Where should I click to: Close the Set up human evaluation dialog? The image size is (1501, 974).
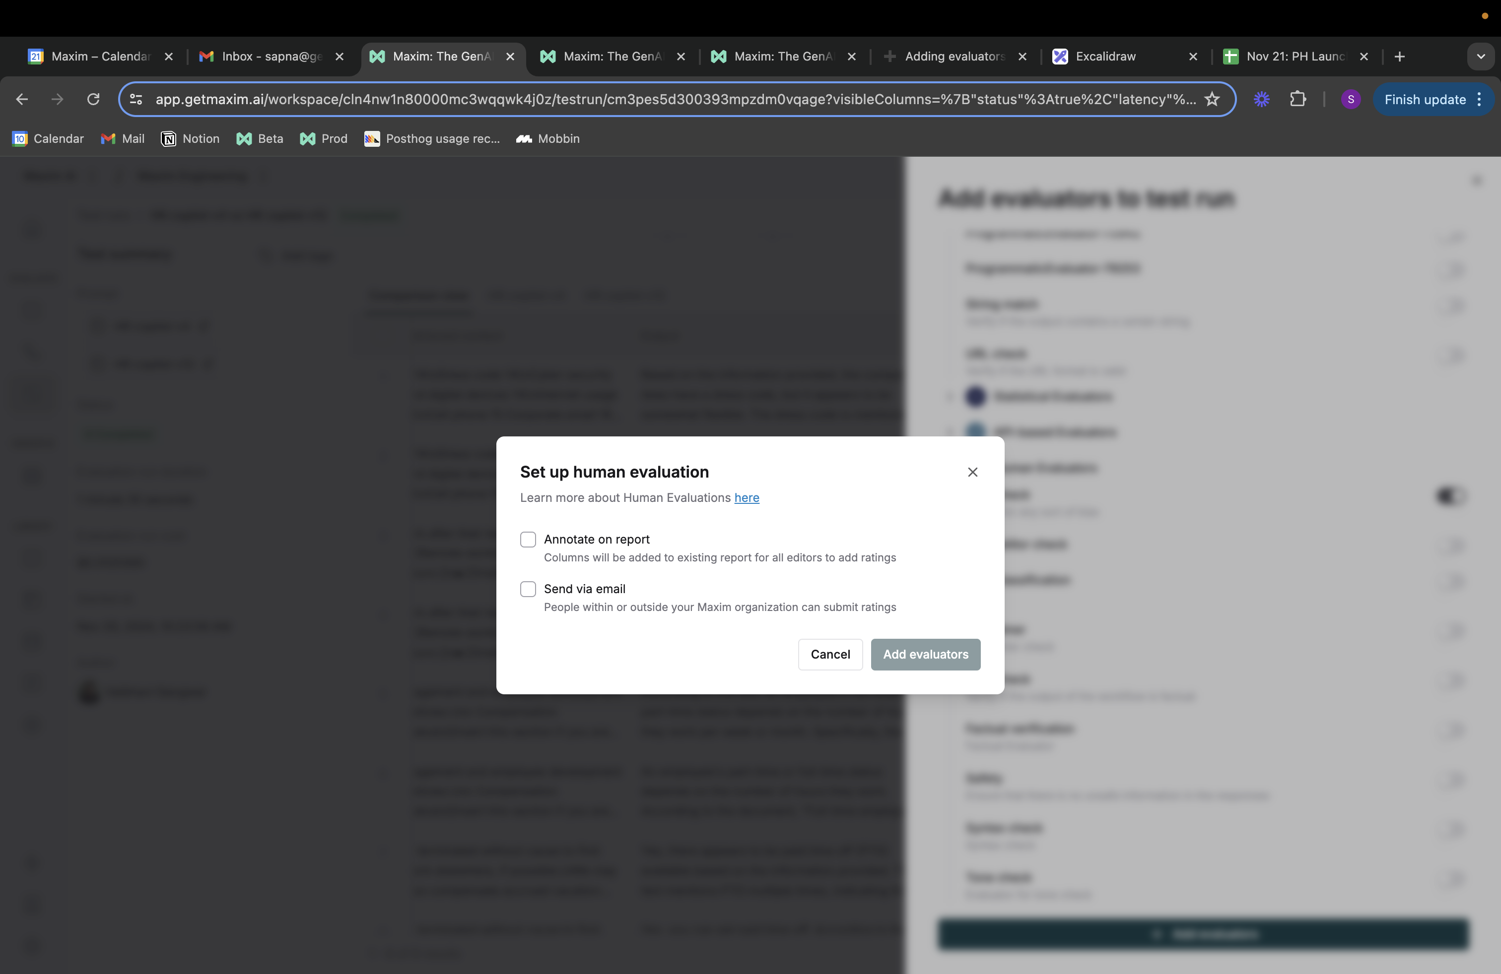coord(972,472)
